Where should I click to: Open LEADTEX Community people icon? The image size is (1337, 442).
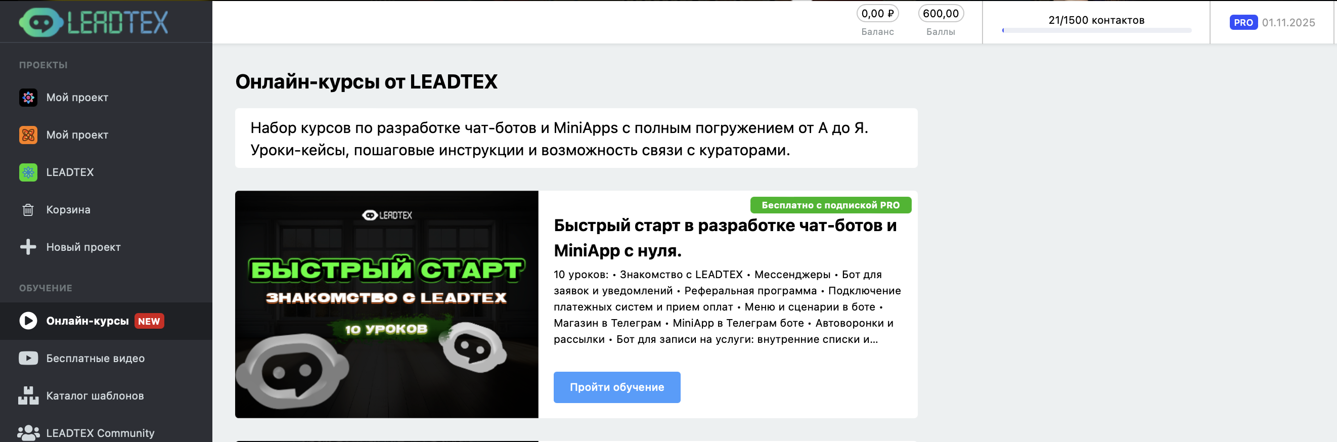[28, 433]
